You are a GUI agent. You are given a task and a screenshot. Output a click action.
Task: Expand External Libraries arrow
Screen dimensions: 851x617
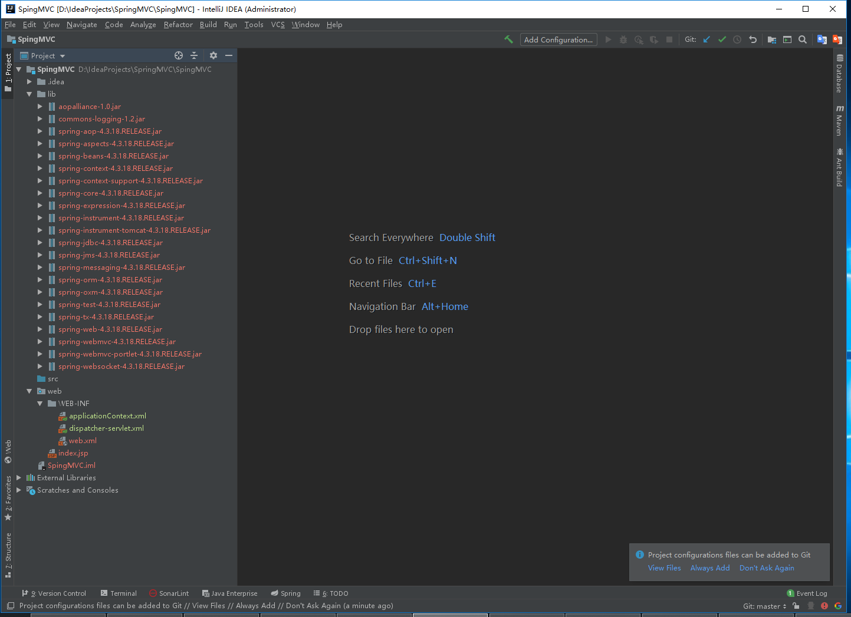(x=19, y=478)
